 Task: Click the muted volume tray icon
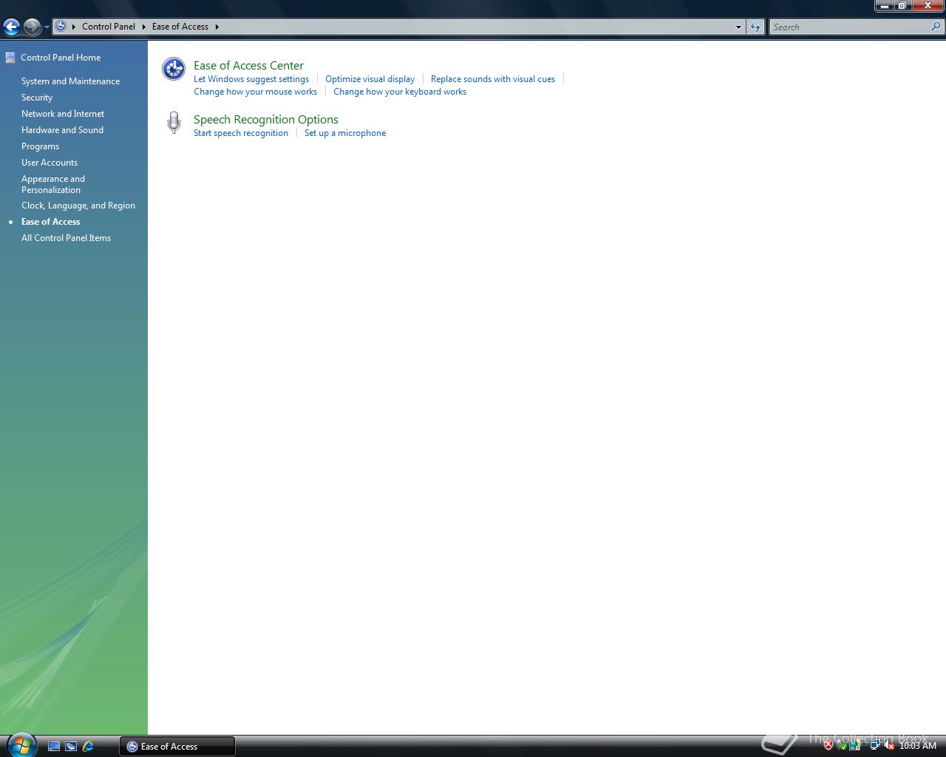(x=889, y=746)
